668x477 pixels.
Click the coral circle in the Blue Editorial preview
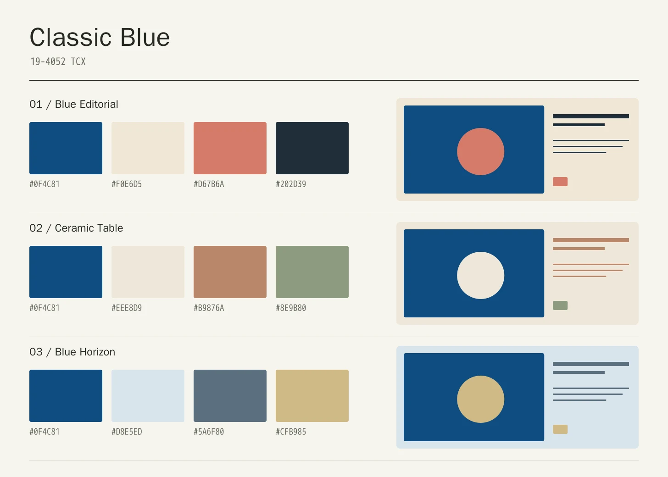point(480,151)
